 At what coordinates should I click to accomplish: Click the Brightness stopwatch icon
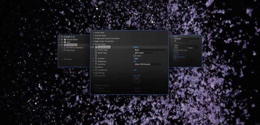(x=96, y=61)
